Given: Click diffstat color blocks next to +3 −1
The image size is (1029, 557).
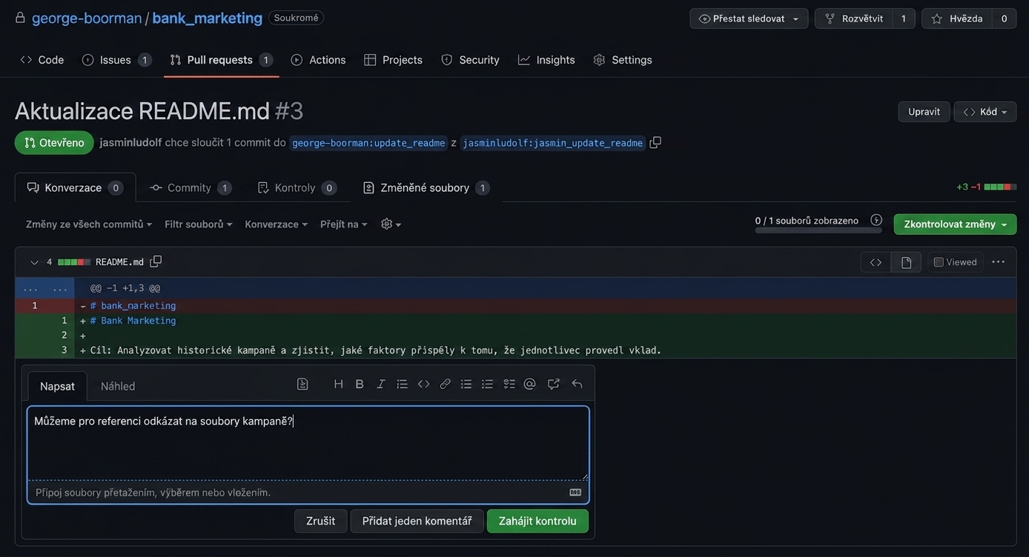Looking at the screenshot, I should point(1000,187).
